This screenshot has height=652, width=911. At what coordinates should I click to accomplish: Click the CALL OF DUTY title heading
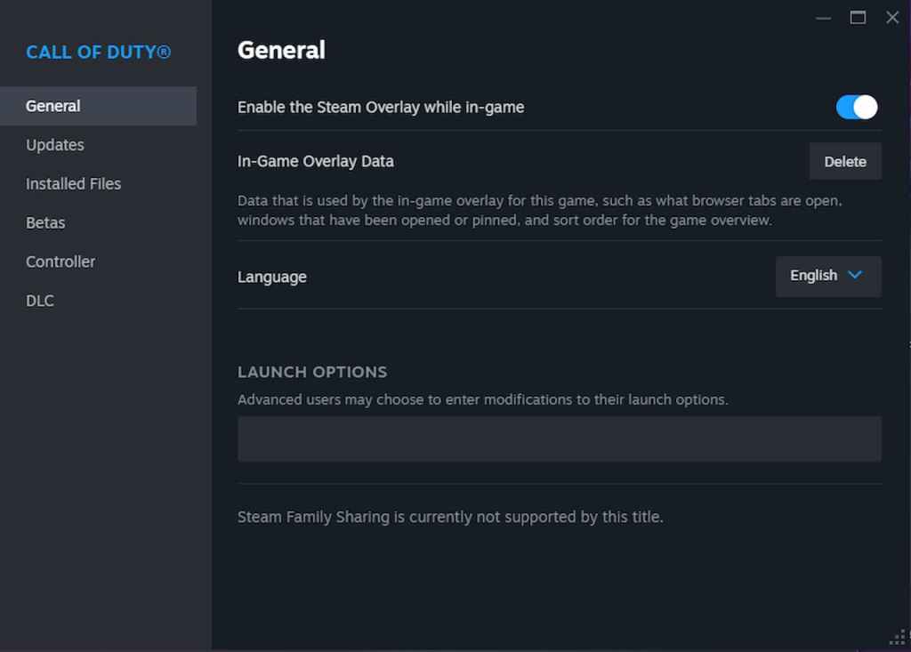pyautogui.click(x=97, y=52)
